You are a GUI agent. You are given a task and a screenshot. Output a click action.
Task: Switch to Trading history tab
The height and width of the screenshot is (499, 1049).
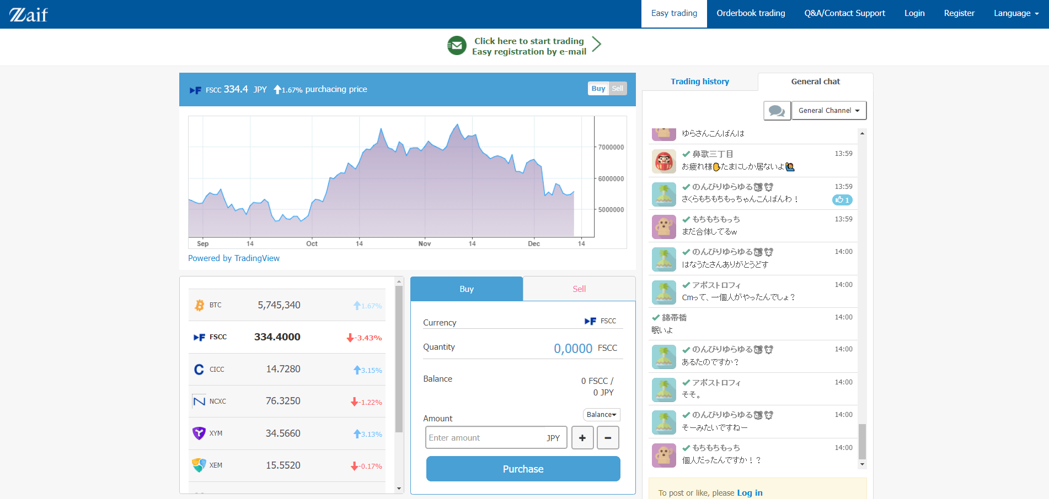click(700, 82)
